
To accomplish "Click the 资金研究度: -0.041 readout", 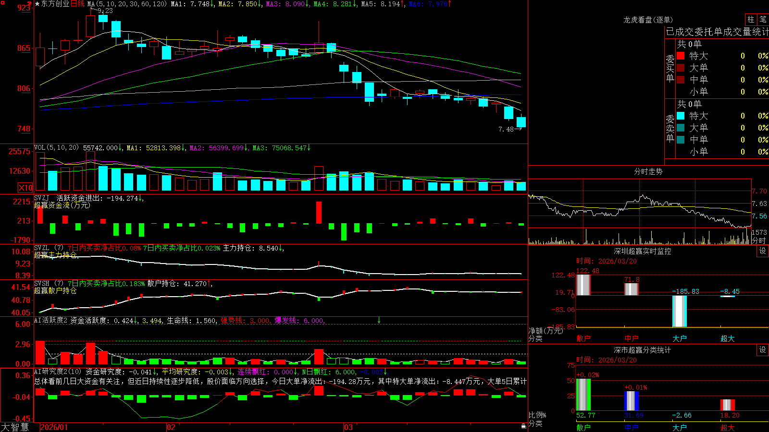I will click(x=119, y=372).
